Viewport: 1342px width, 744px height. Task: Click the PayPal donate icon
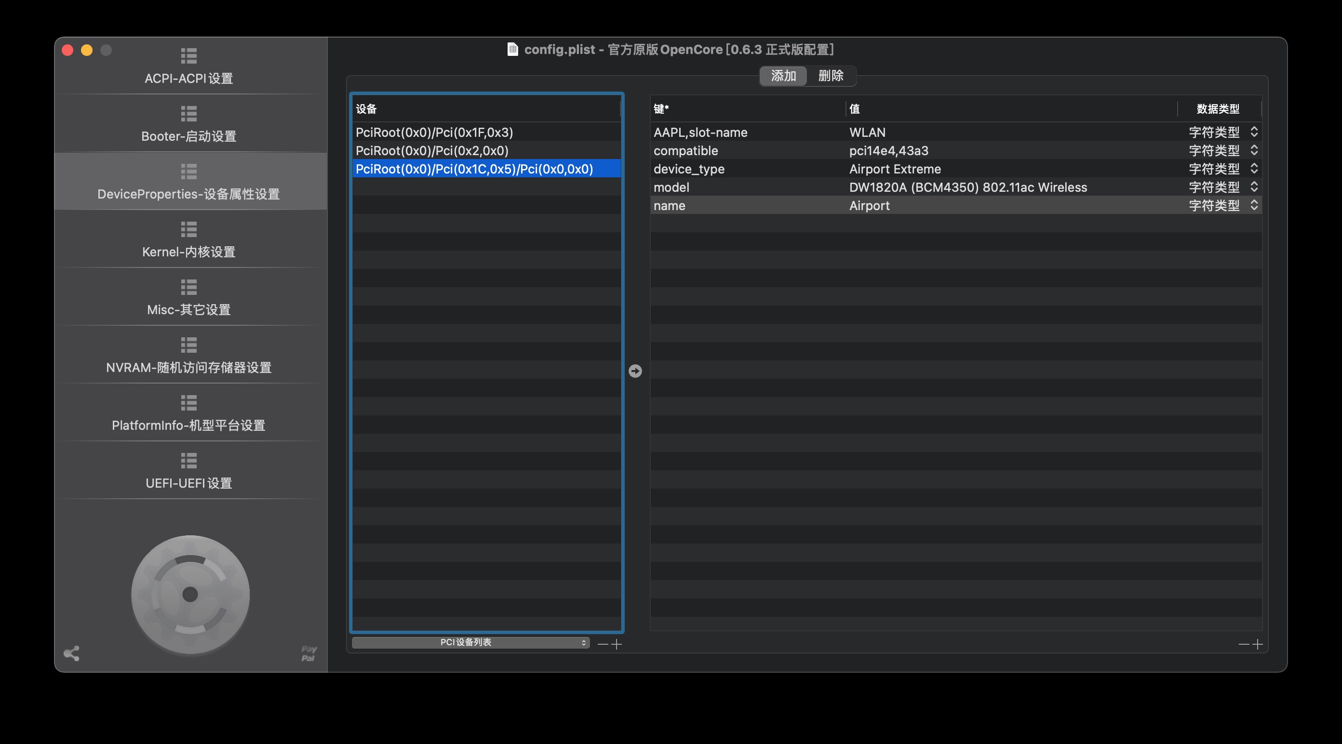(309, 653)
